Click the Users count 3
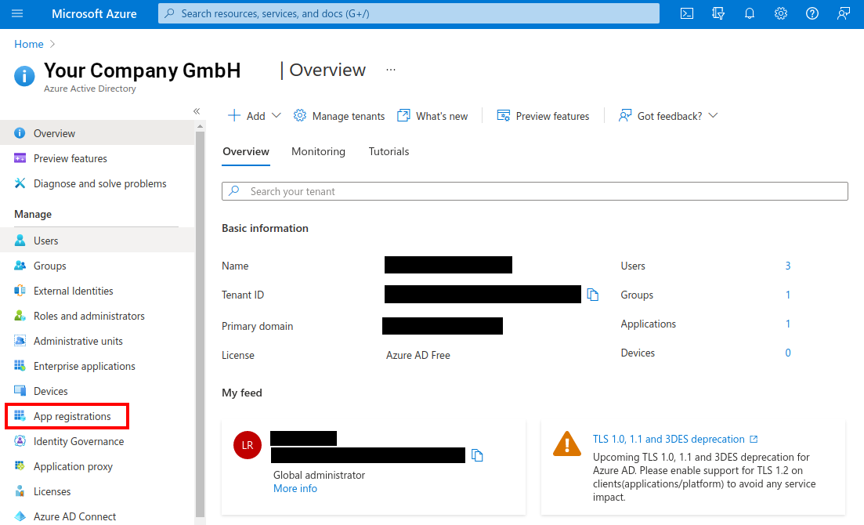 click(788, 266)
